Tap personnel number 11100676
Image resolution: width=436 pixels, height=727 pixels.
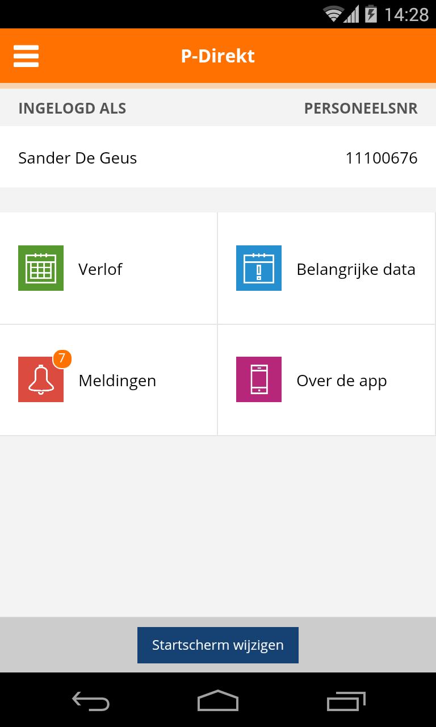coord(381,158)
